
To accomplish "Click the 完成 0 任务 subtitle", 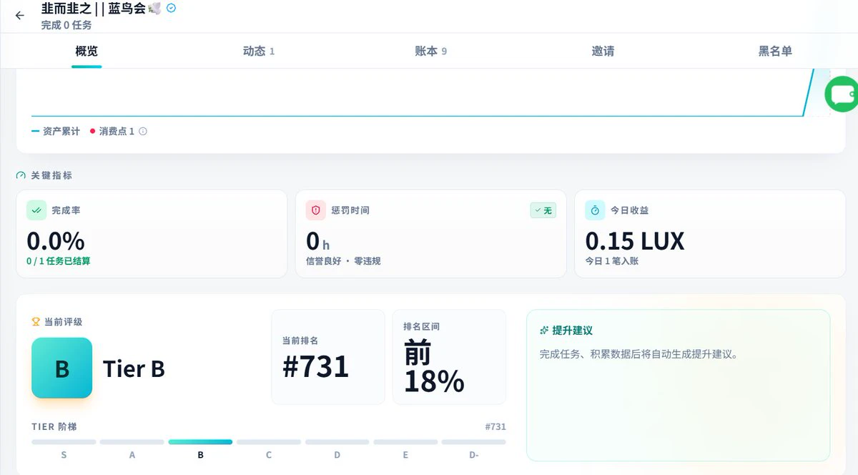I will 66,25.
